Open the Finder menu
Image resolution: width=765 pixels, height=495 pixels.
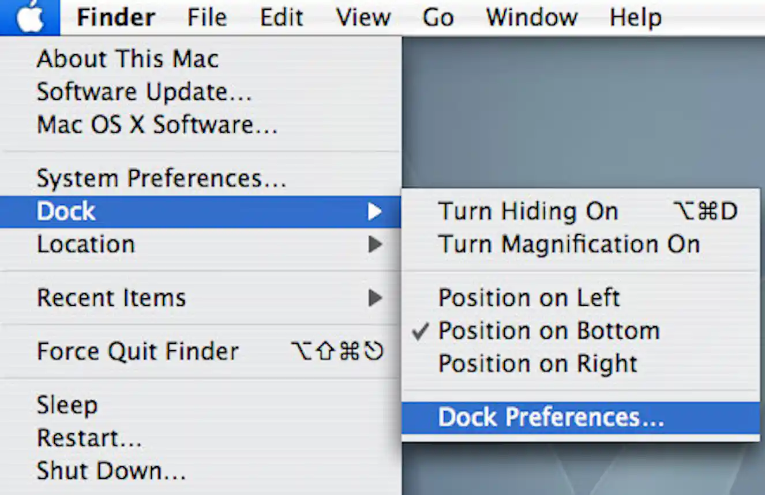pyautogui.click(x=115, y=17)
